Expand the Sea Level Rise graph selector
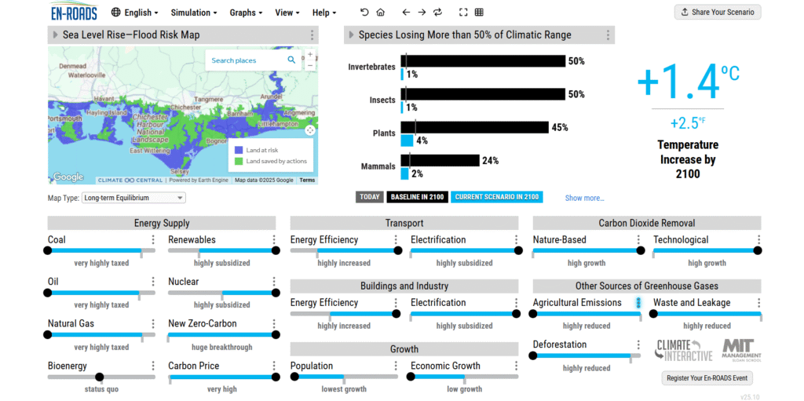804x401 pixels. (x=55, y=35)
